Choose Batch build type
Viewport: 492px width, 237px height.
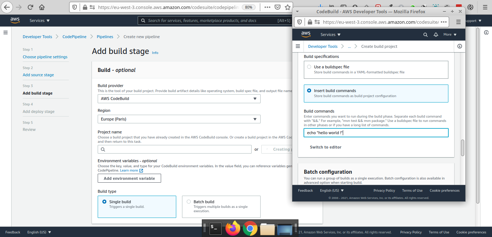pos(189,202)
